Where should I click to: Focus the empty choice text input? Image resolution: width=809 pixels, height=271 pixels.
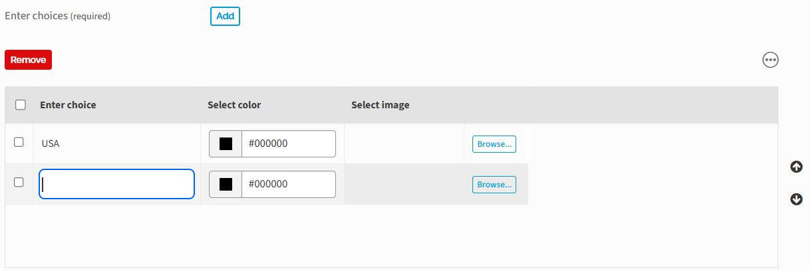[116, 185]
